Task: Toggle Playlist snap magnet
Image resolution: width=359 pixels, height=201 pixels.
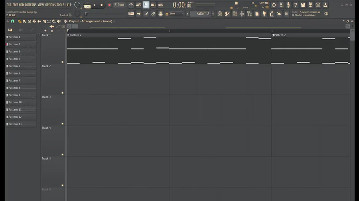Action: pyautogui.click(x=13, y=21)
